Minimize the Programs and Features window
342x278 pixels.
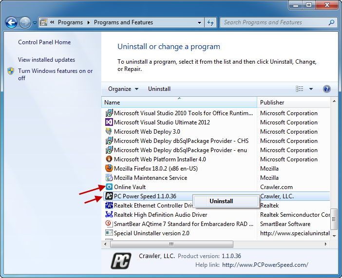coord(296,5)
